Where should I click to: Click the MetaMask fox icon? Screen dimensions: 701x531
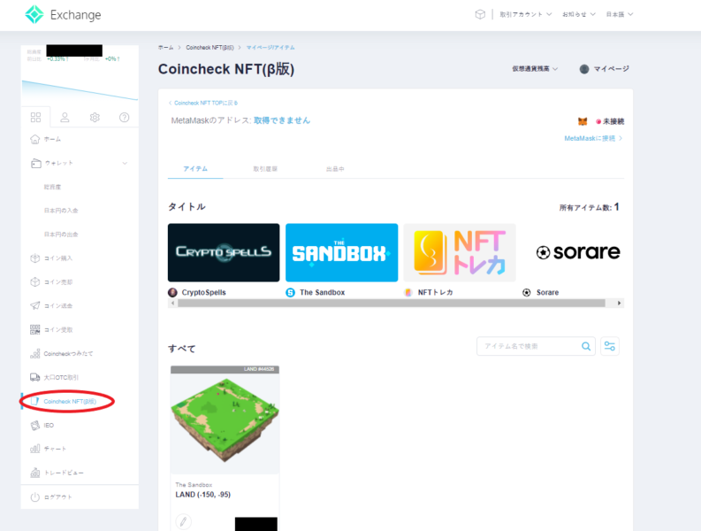pos(583,121)
